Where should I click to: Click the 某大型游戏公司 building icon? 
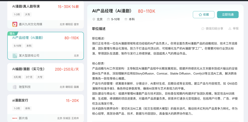pos(15,56)
